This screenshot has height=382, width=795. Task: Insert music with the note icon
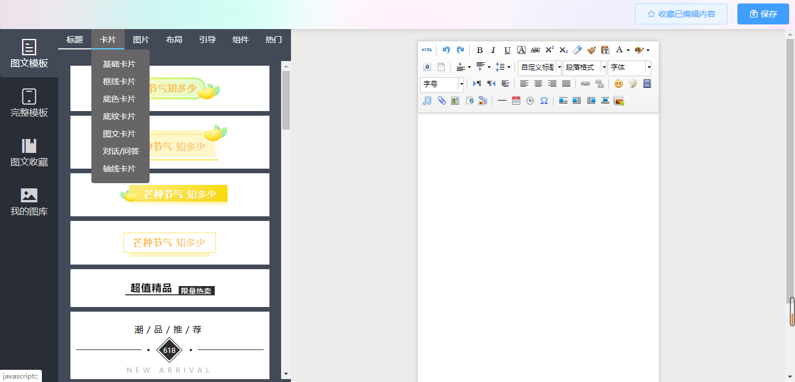[427, 101]
